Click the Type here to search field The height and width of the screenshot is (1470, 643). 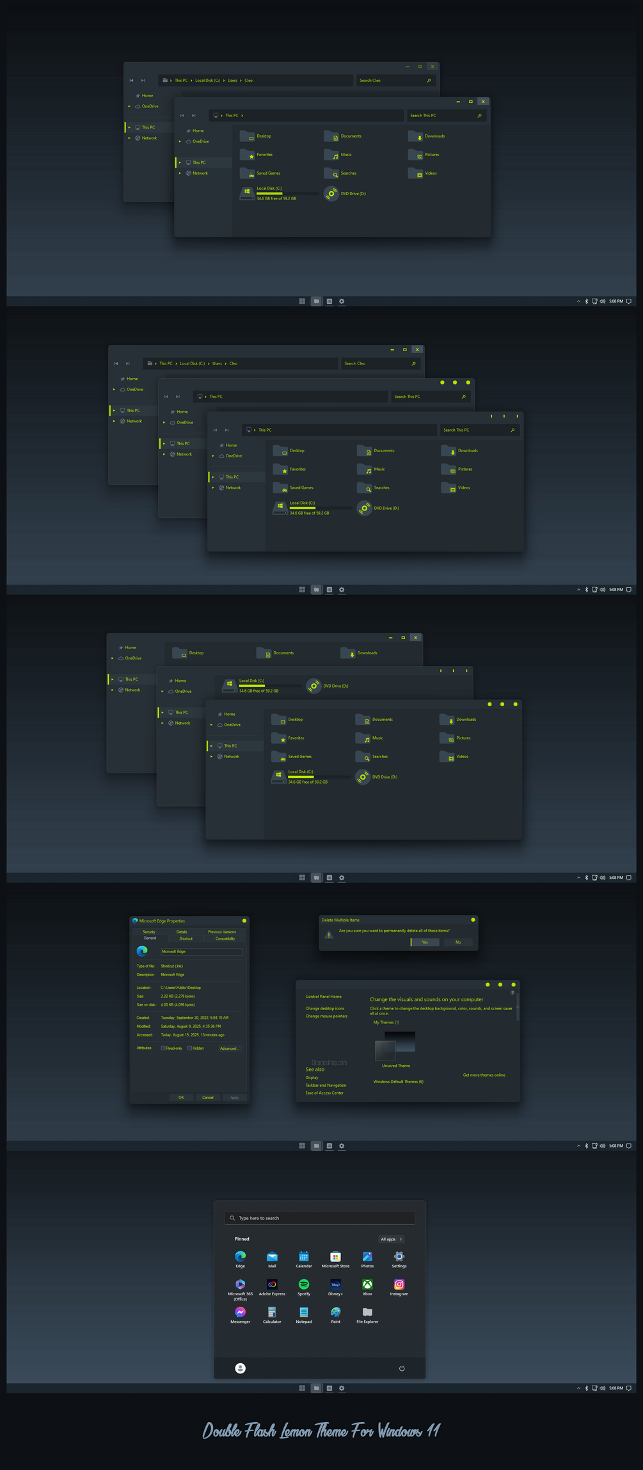tap(320, 1218)
